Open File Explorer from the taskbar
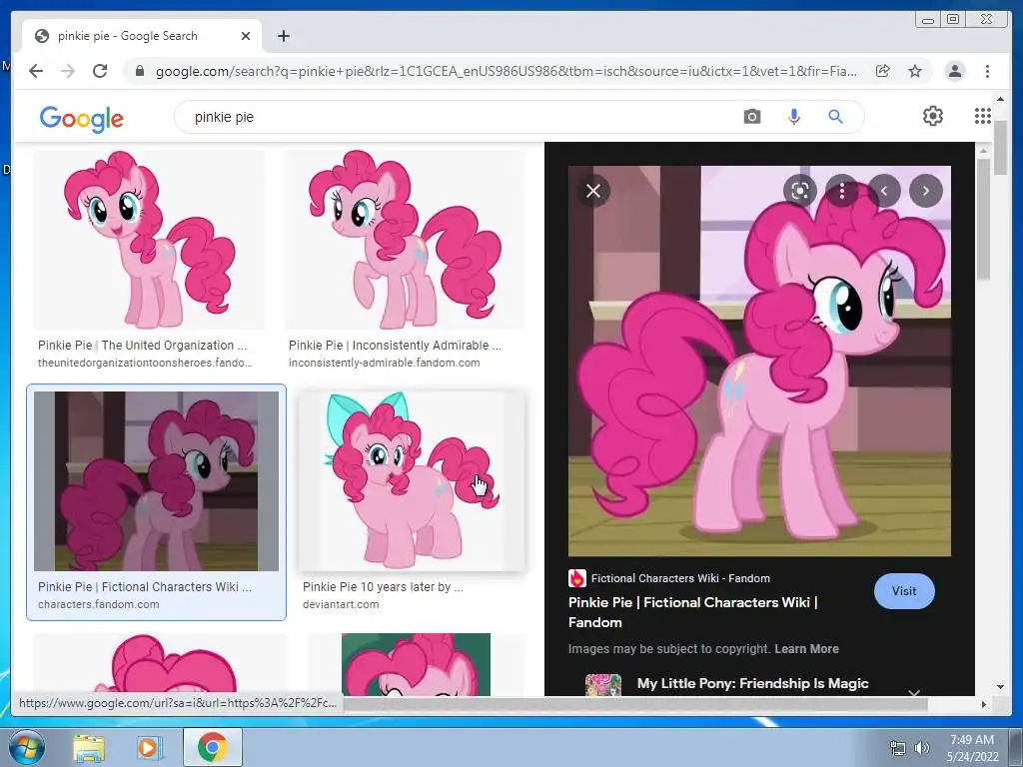 tap(89, 747)
